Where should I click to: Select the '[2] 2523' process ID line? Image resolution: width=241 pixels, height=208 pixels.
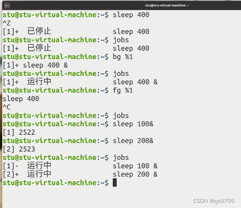19,149
